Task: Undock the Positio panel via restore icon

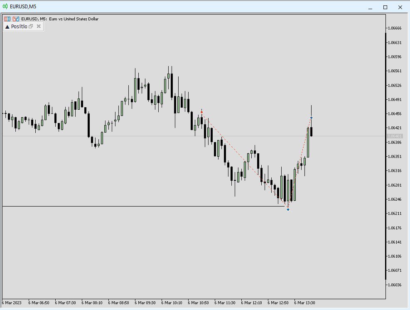Action: click(31, 26)
